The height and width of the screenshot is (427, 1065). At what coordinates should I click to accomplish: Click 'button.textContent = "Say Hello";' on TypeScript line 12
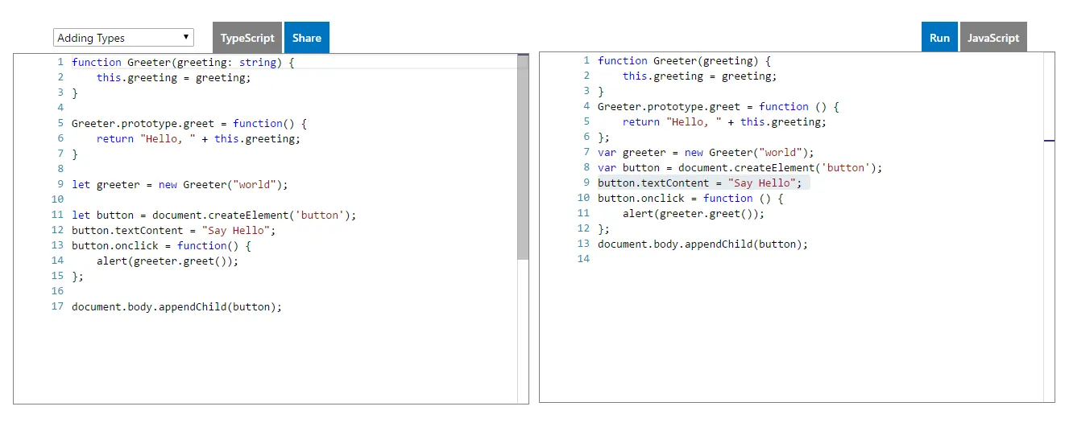(x=174, y=230)
